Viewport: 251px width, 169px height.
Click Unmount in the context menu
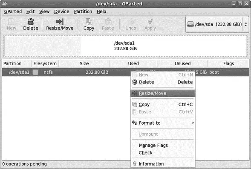[163, 134]
